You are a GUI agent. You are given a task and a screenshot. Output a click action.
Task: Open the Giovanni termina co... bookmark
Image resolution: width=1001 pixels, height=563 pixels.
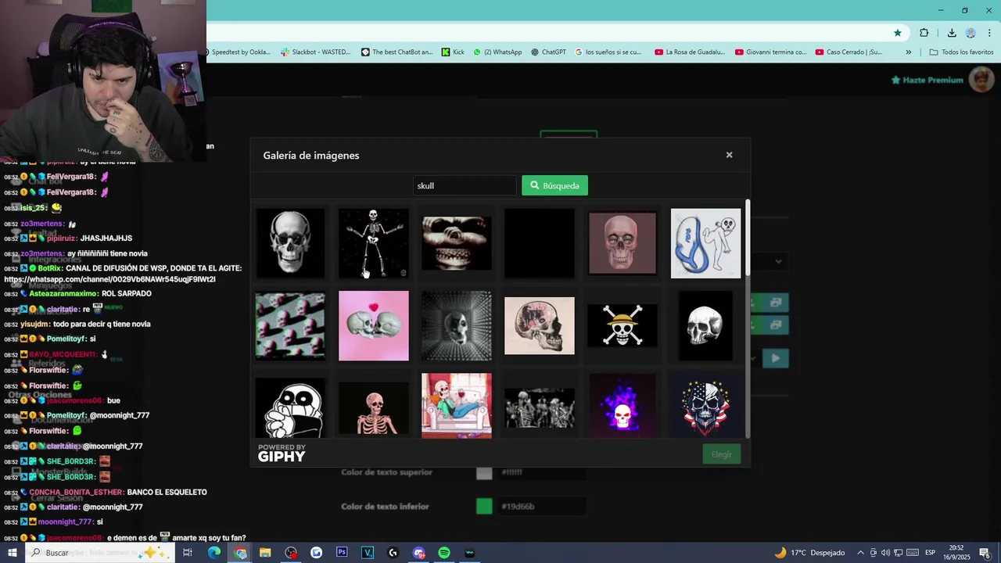click(x=771, y=52)
